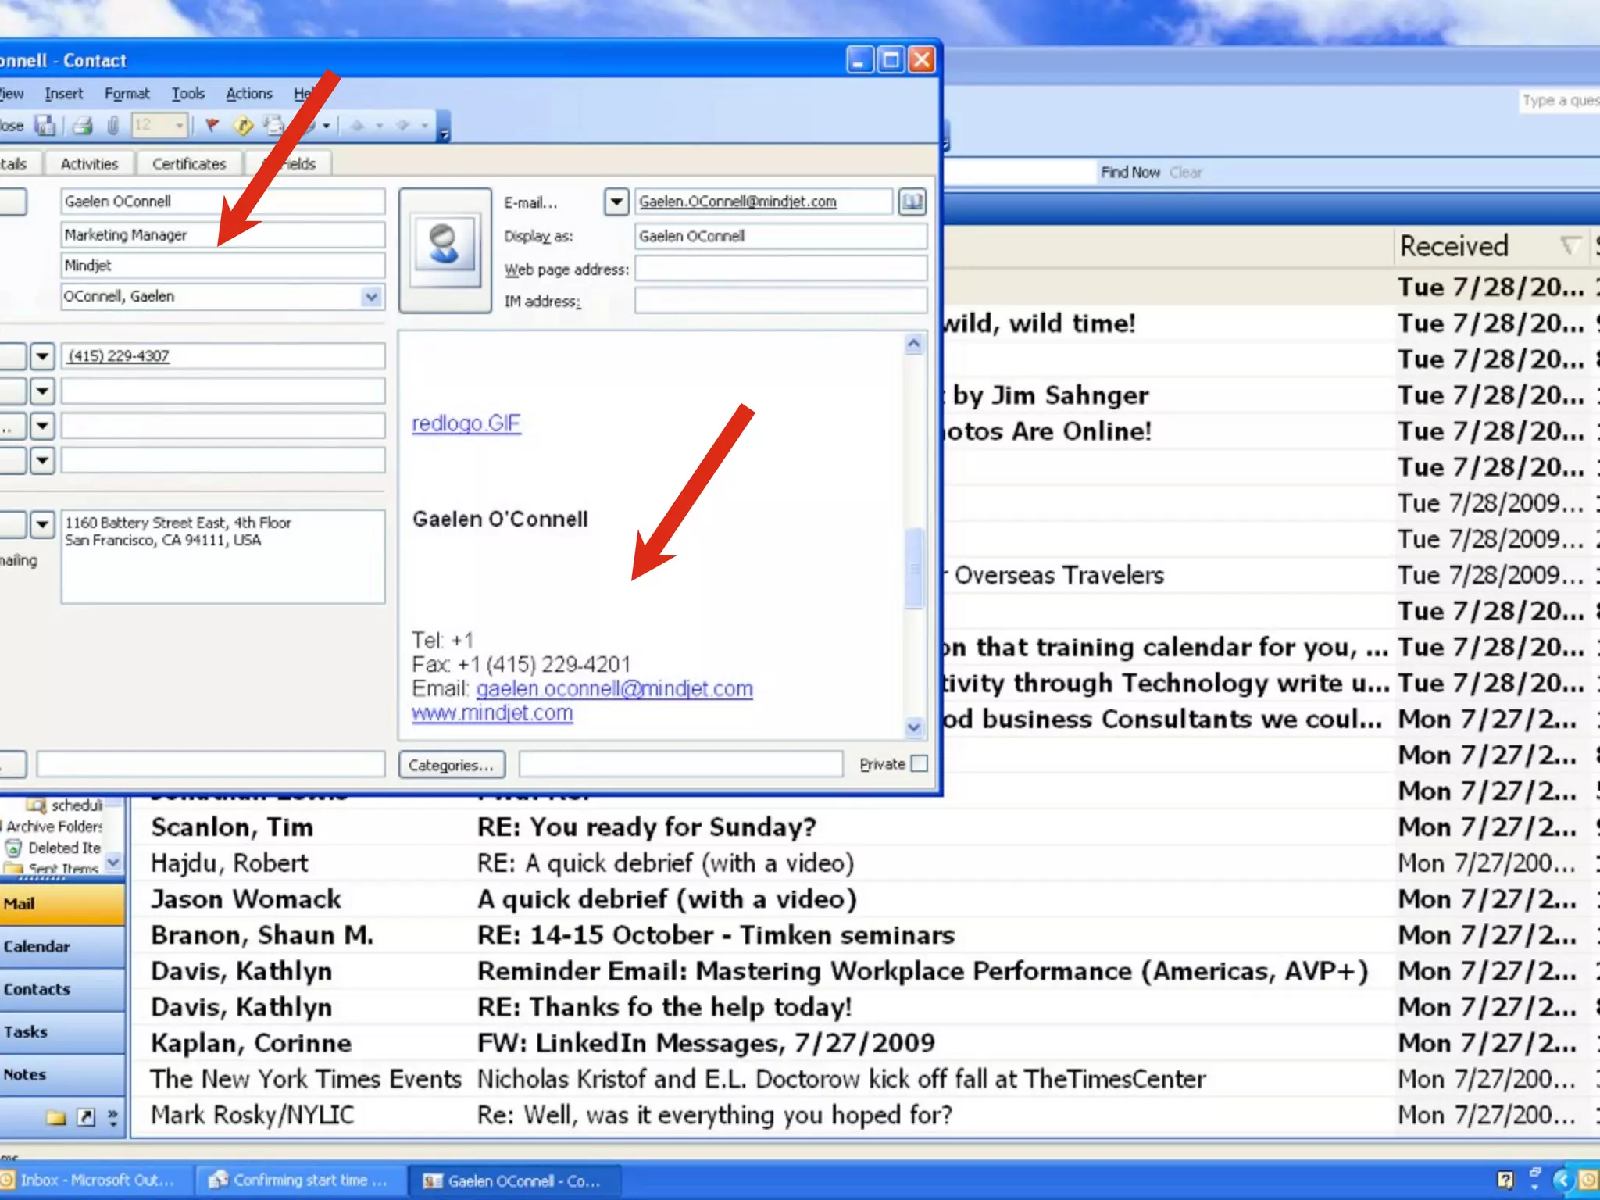The width and height of the screenshot is (1600, 1200).
Task: Click the notes scrollbar down arrow
Action: (x=913, y=727)
